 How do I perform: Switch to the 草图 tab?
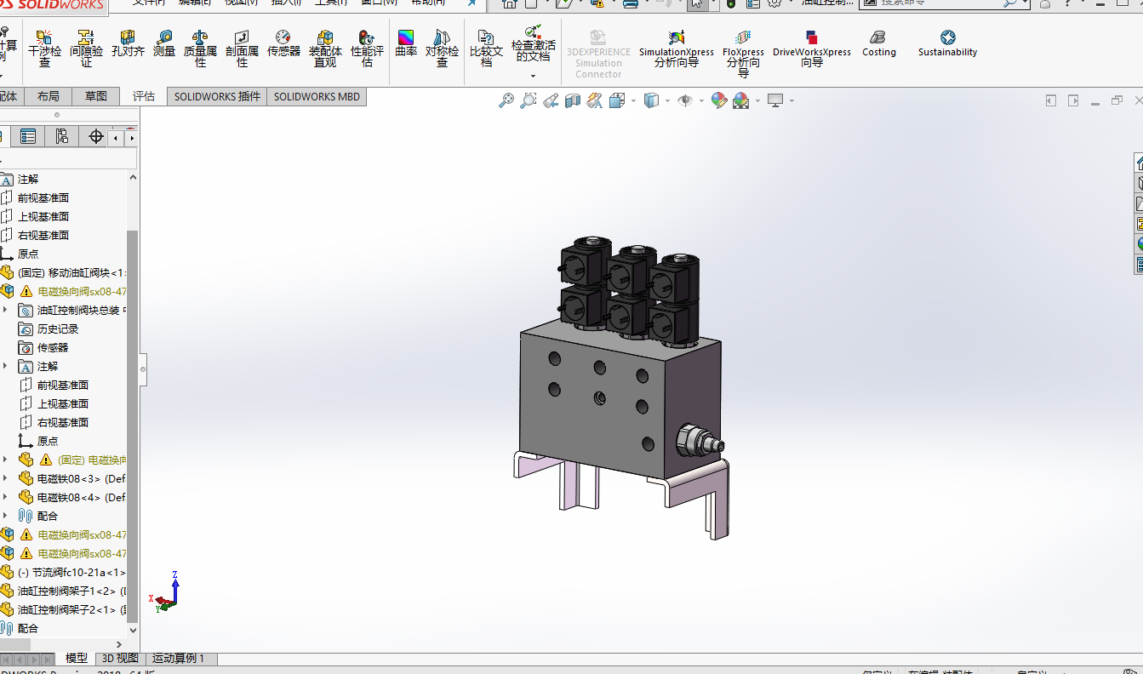click(x=96, y=96)
